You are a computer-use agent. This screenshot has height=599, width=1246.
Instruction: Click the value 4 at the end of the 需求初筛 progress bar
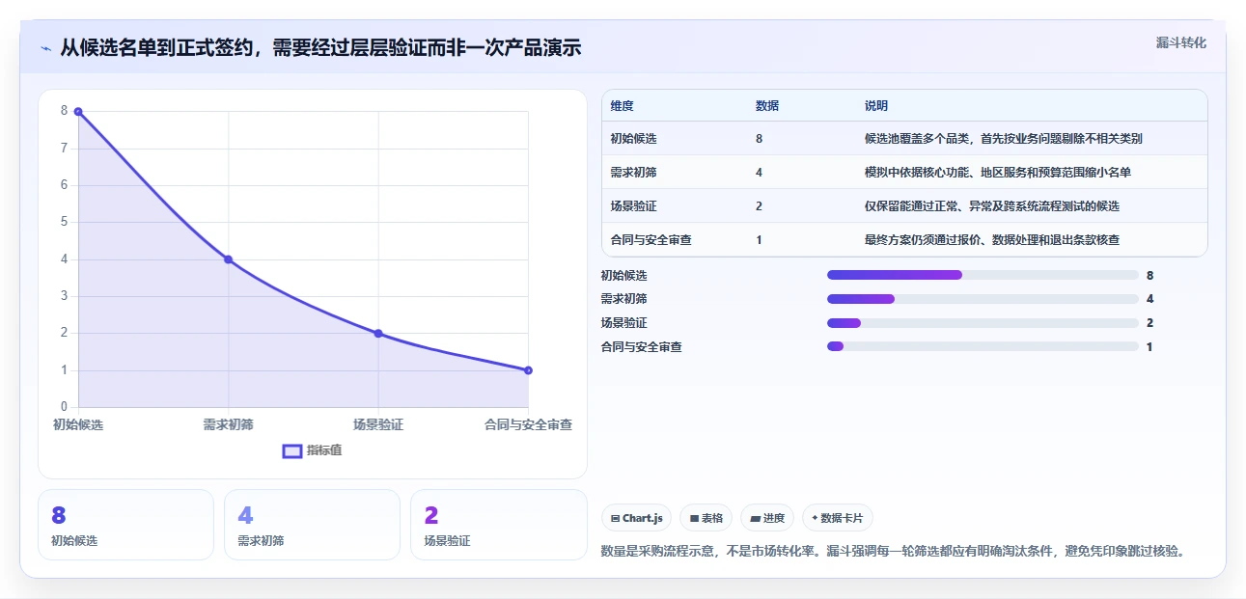[x=1150, y=299]
